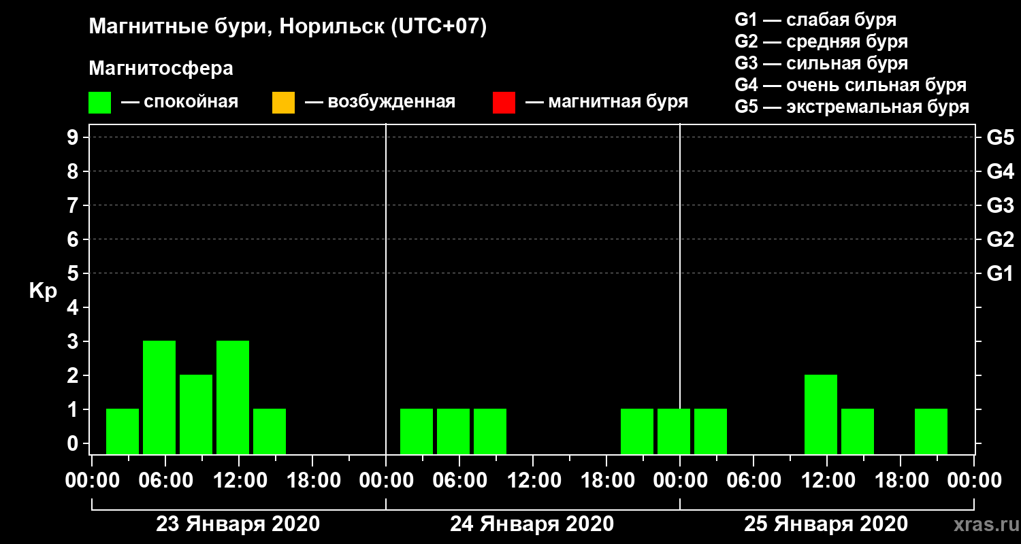
Task: Click the Kp axis value 0
Action: [74, 443]
